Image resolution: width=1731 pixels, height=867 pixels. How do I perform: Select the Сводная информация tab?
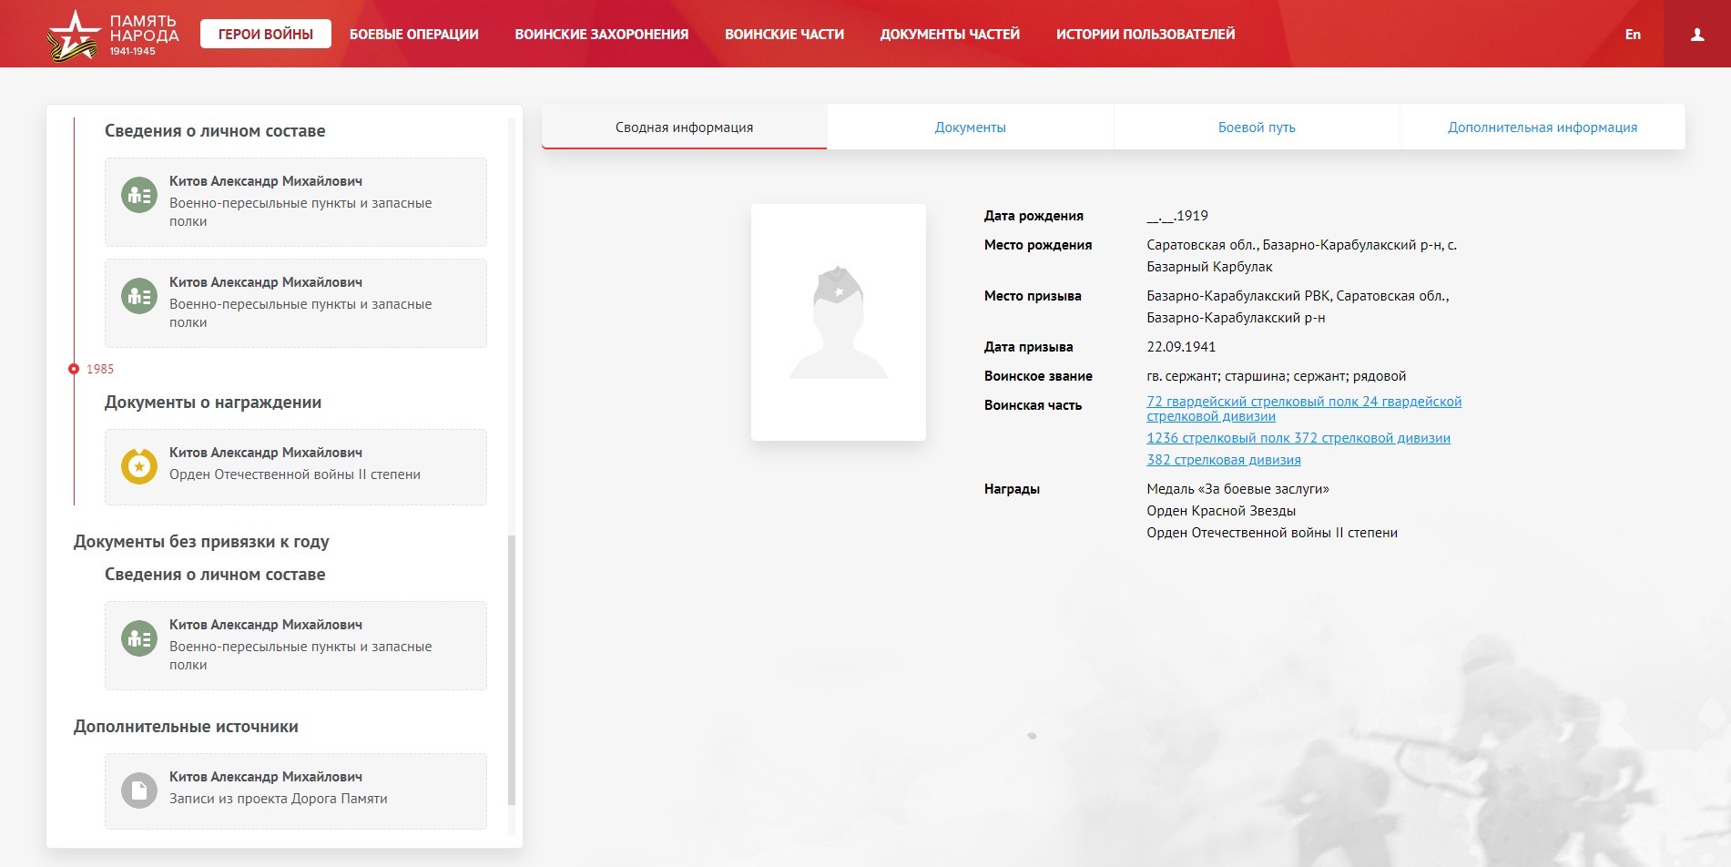tap(685, 127)
